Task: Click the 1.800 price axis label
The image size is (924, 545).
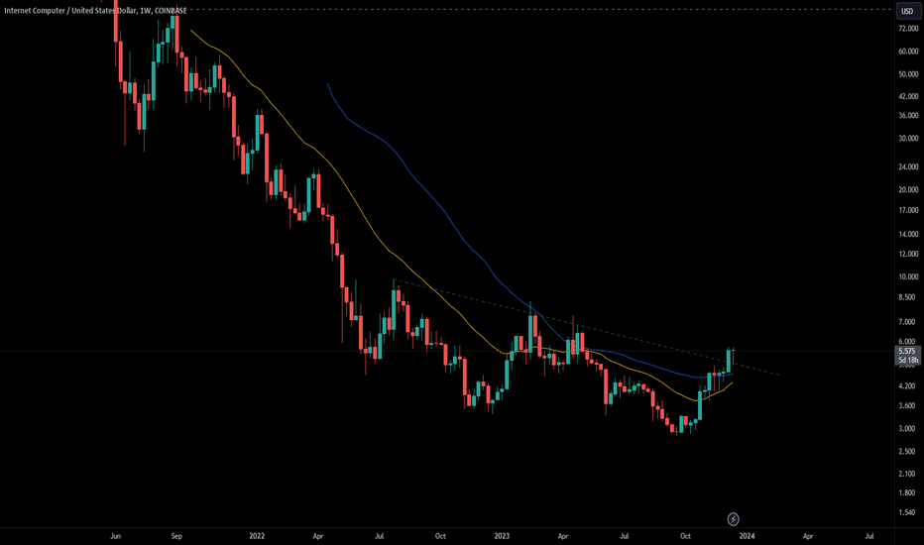Action: point(908,492)
